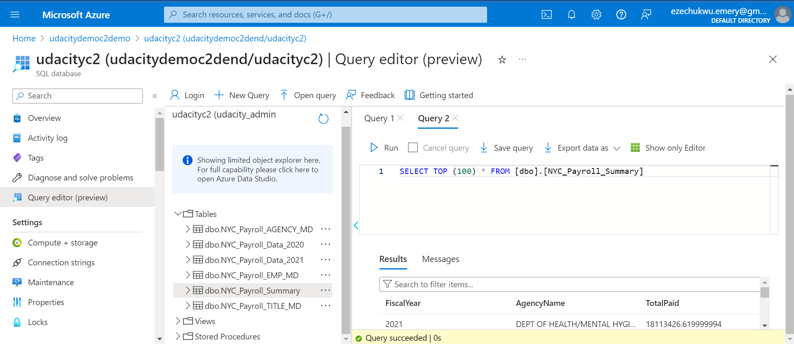Open the help question mark menu
Screen dimensions: 794x344
click(x=621, y=15)
